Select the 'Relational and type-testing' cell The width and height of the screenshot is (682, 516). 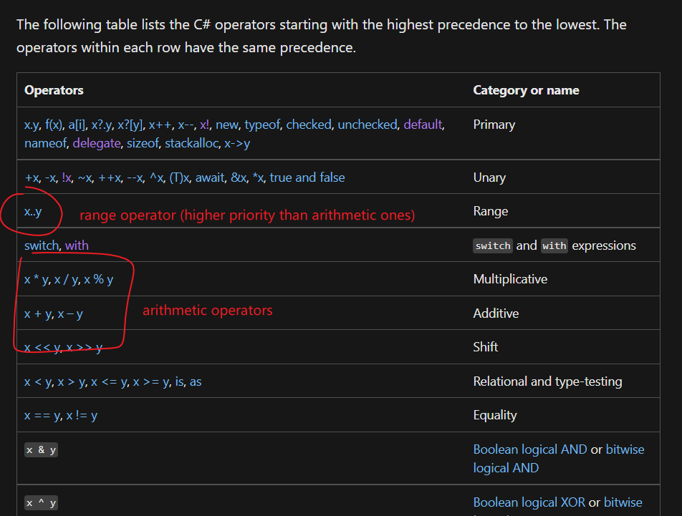547,381
